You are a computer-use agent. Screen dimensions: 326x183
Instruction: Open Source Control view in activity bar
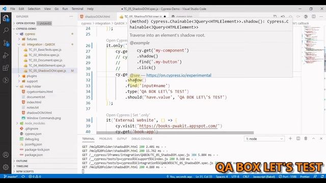(x=6, y=43)
